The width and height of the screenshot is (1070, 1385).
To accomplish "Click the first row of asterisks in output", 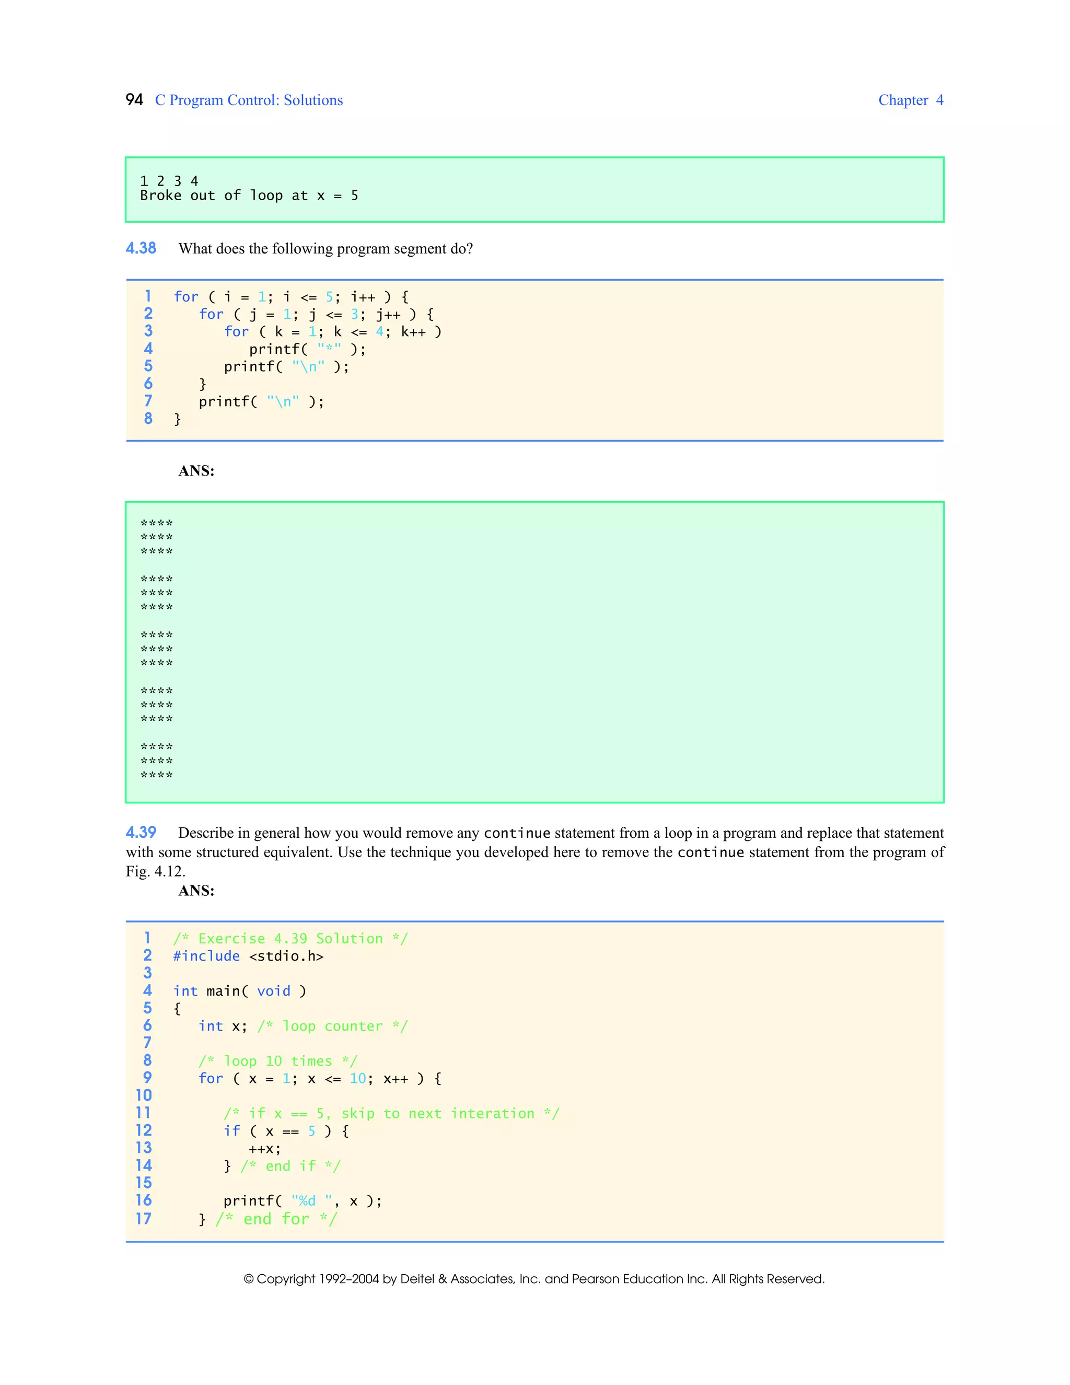I will tap(157, 524).
